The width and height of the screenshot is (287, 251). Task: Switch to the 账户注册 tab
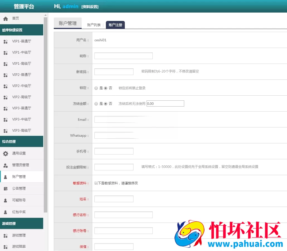point(115,25)
